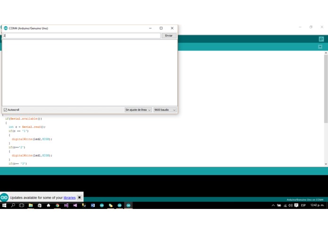Screen dimensions: 328x233
Task: Open the second Arduino taskbar icon
Action: pyautogui.click(x=119, y=206)
